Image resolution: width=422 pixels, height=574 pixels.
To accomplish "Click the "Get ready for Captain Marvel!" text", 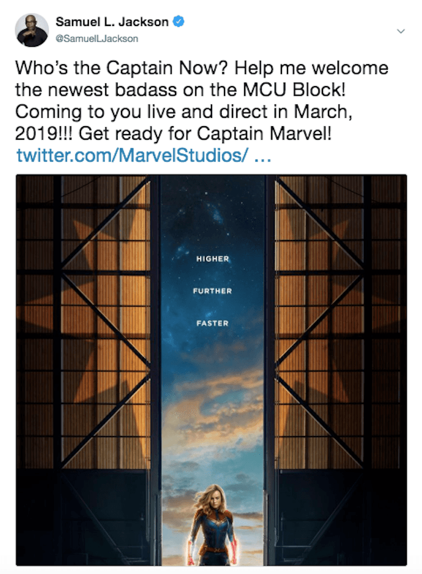I will pyautogui.click(x=205, y=134).
